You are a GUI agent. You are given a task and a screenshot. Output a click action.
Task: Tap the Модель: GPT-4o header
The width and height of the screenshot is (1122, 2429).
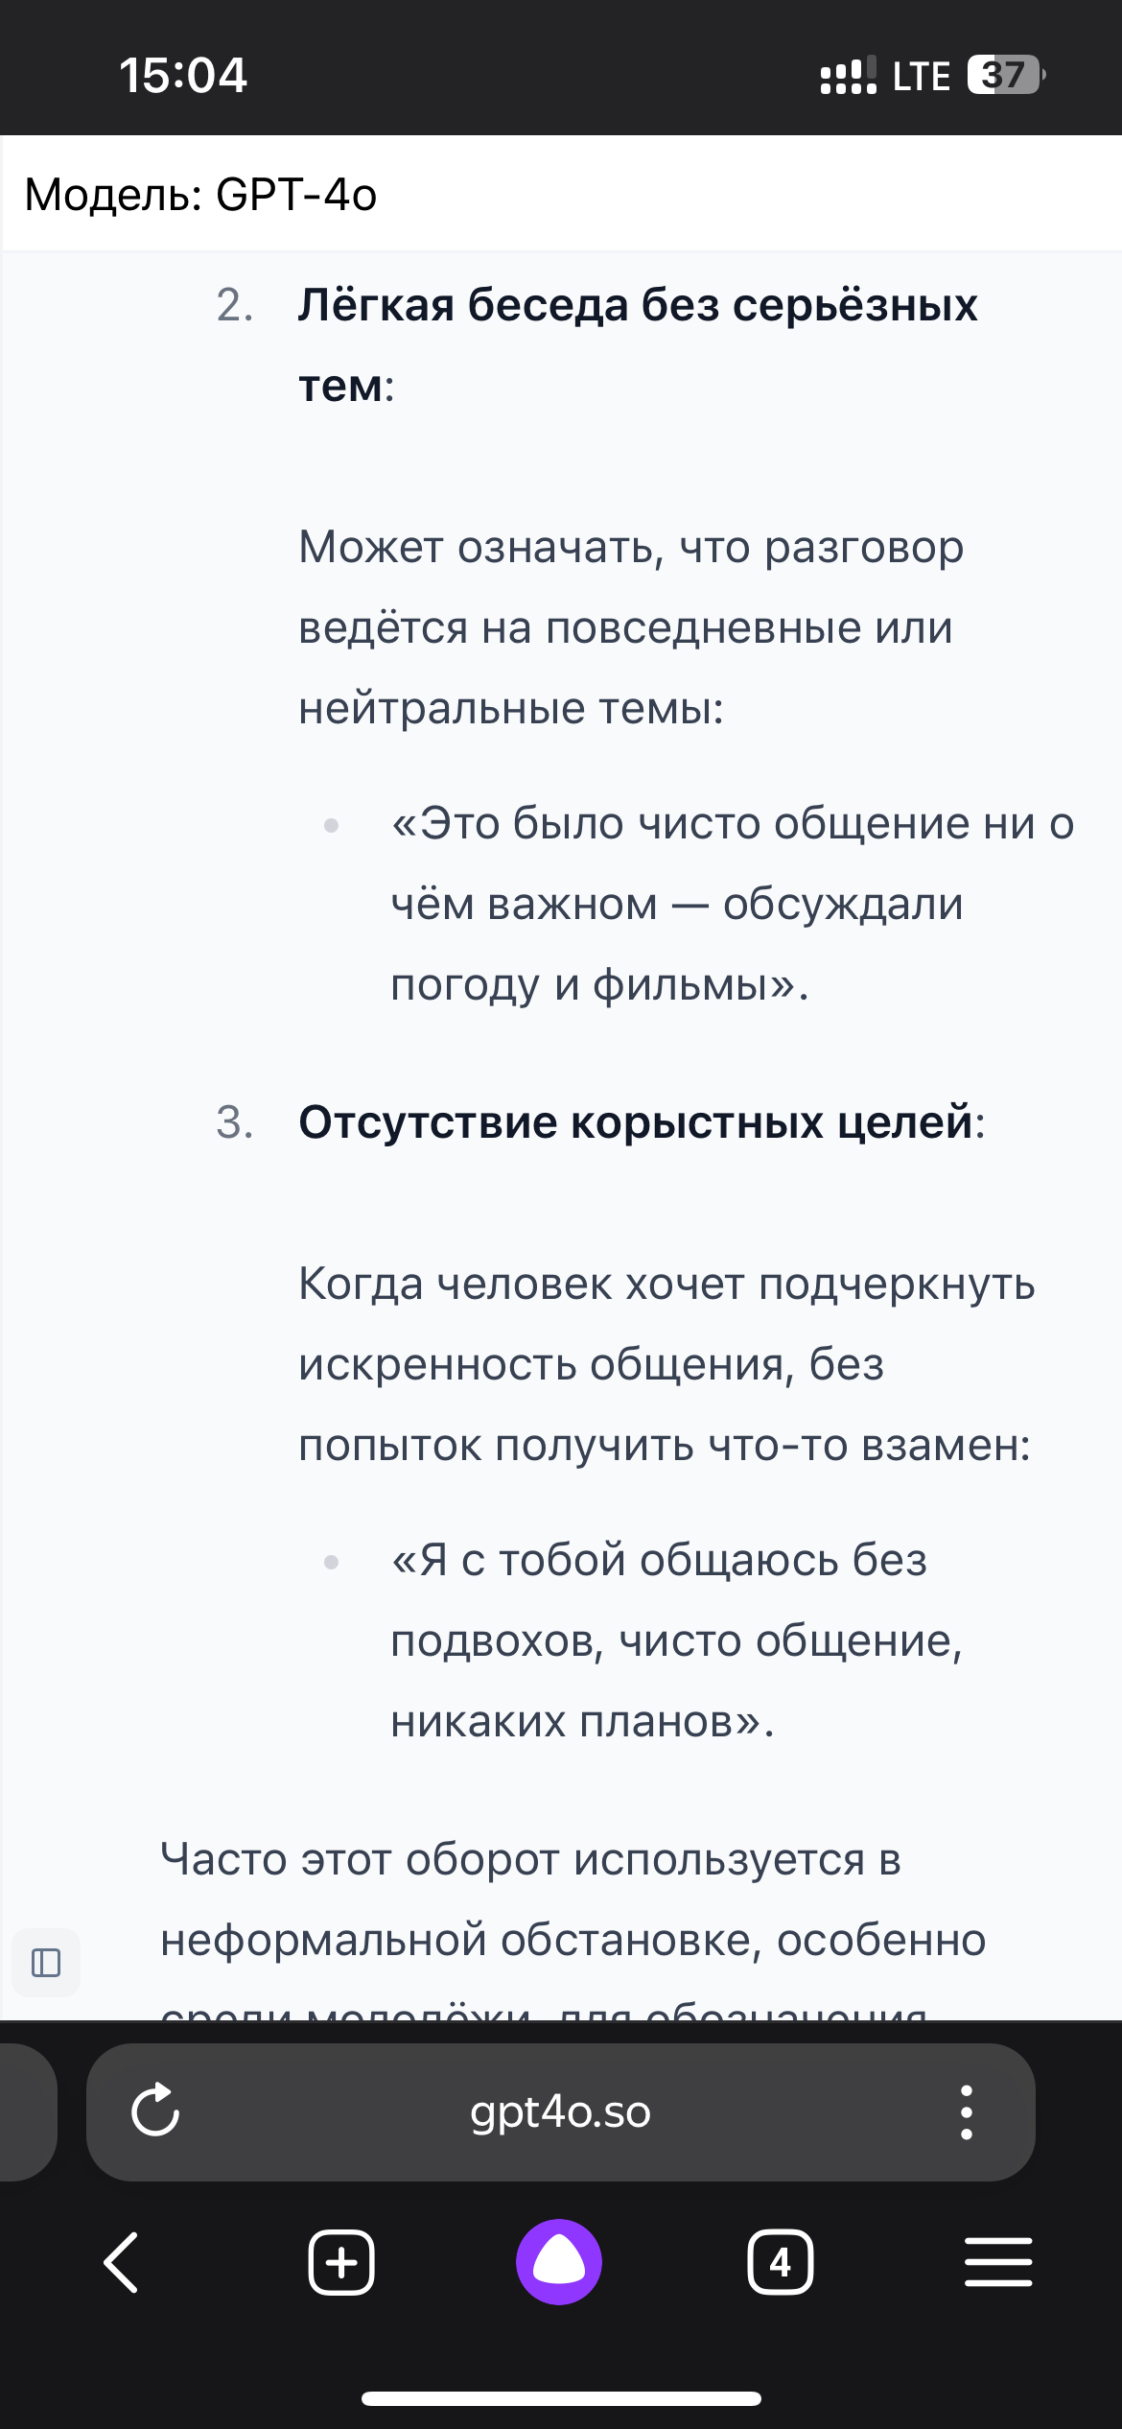click(x=200, y=195)
